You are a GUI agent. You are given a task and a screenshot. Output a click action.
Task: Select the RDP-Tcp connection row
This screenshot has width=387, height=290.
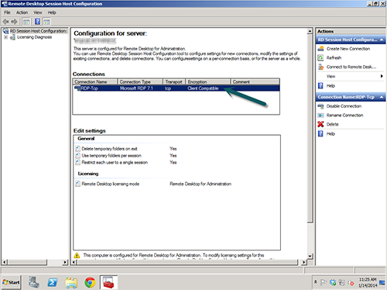click(176, 88)
